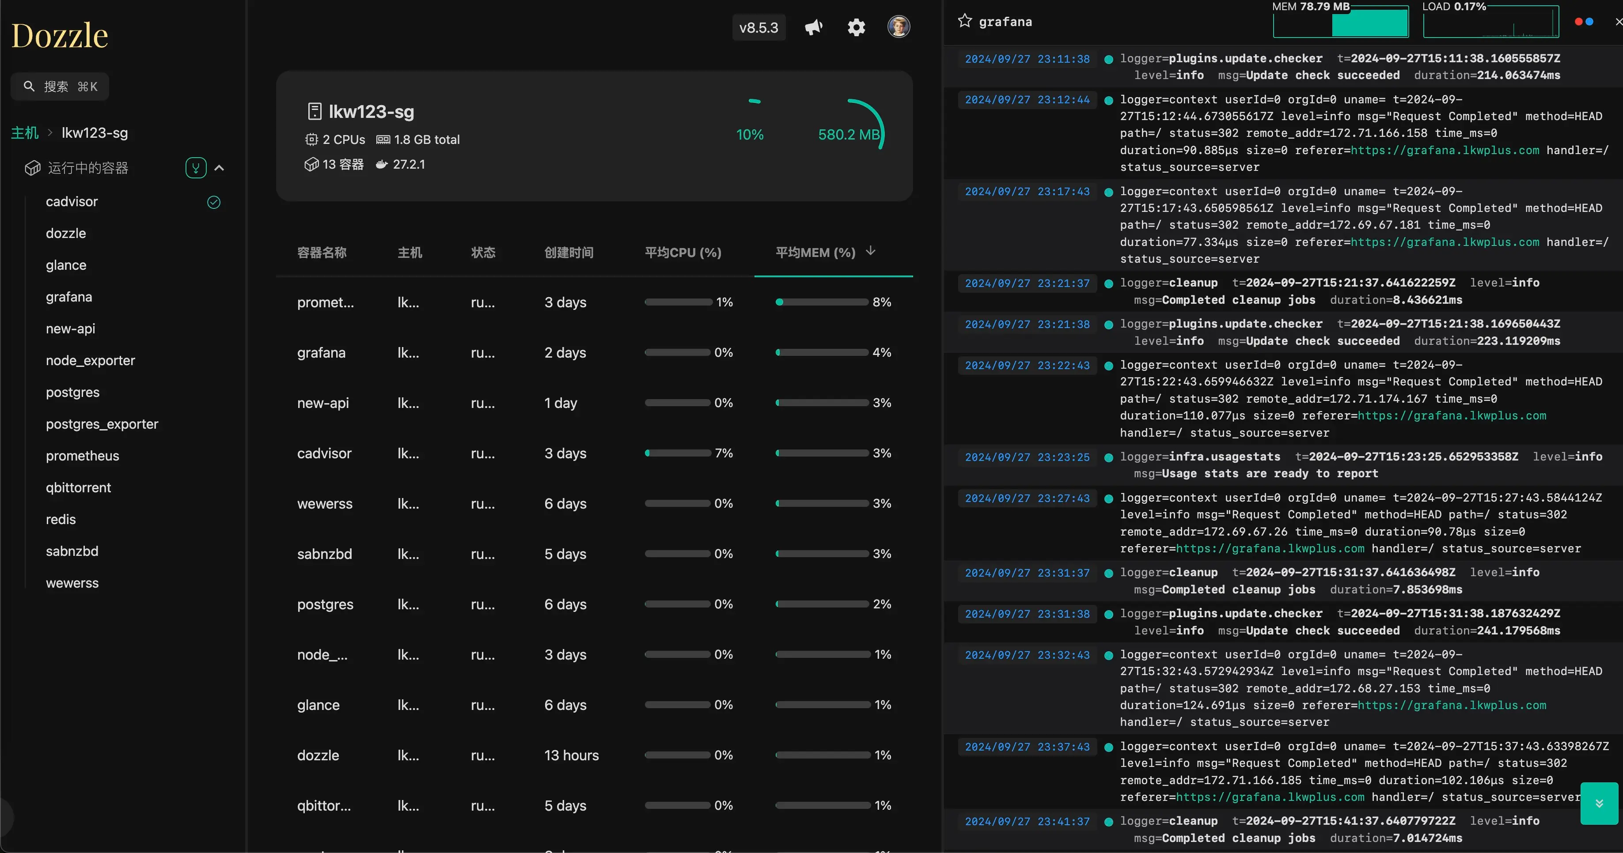
Task: Collapse the running containers list chevron
Action: tap(219, 168)
